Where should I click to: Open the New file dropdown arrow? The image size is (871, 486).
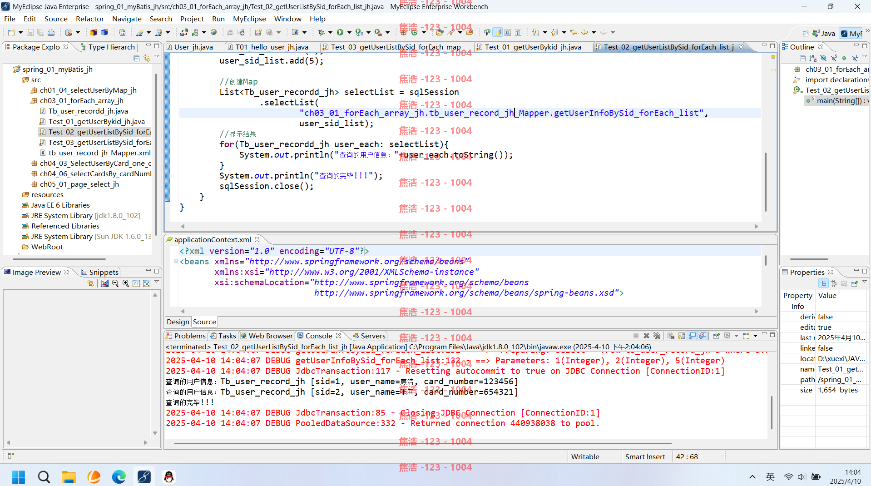(20, 32)
